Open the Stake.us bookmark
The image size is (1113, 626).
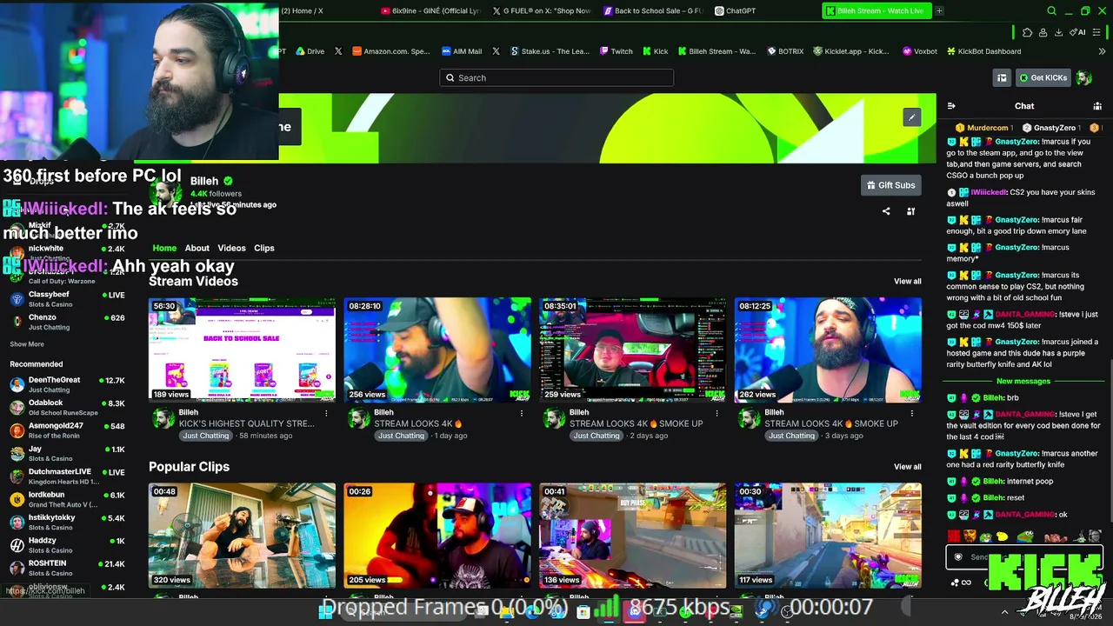click(x=549, y=51)
